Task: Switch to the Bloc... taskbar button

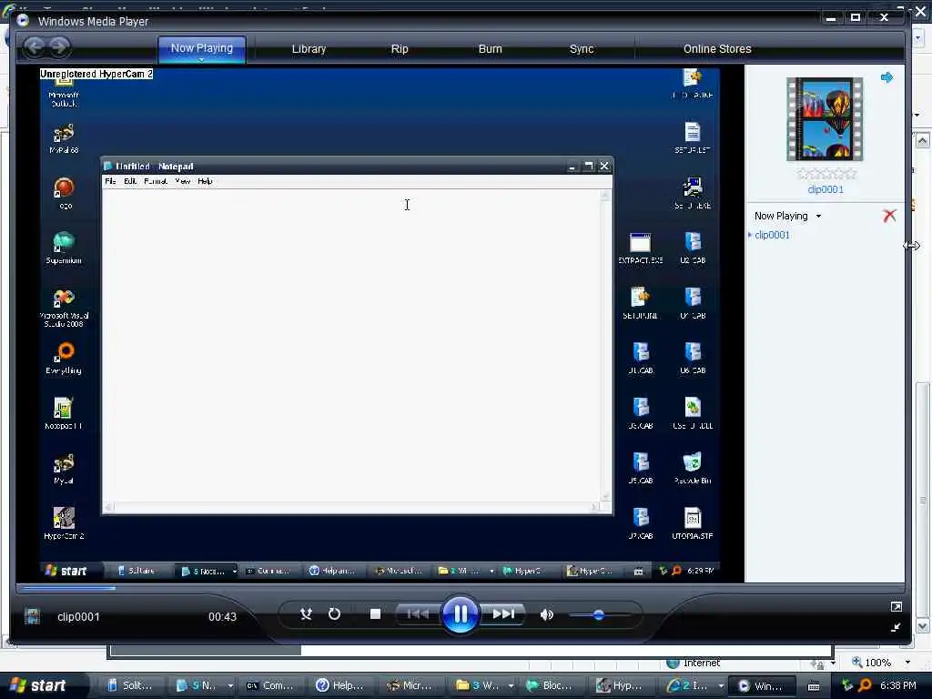Action: [x=551, y=685]
